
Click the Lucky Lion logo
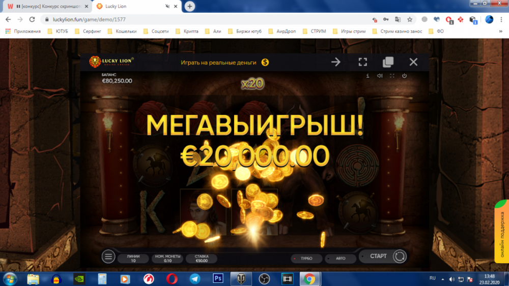pyautogui.click(x=111, y=61)
